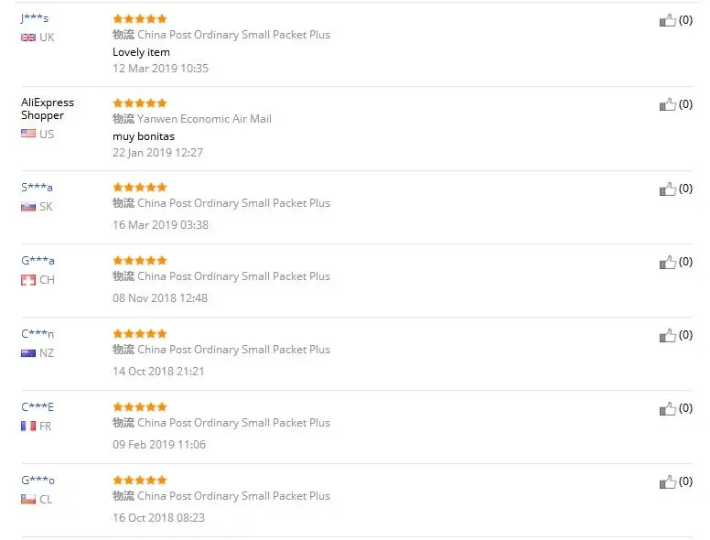Click thumbs-up on G***o's CL review

coord(668,481)
